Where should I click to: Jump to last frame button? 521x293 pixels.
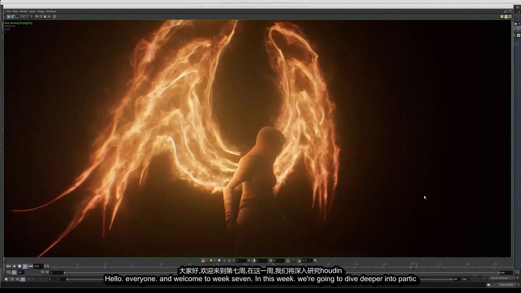(31, 266)
